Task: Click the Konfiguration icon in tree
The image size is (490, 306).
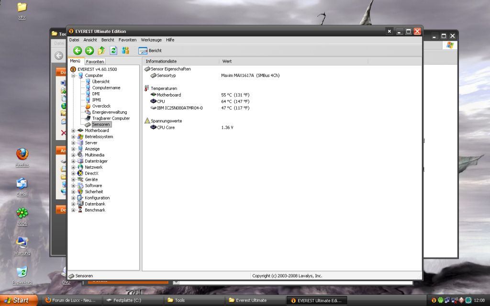Action: pyautogui.click(x=80, y=198)
